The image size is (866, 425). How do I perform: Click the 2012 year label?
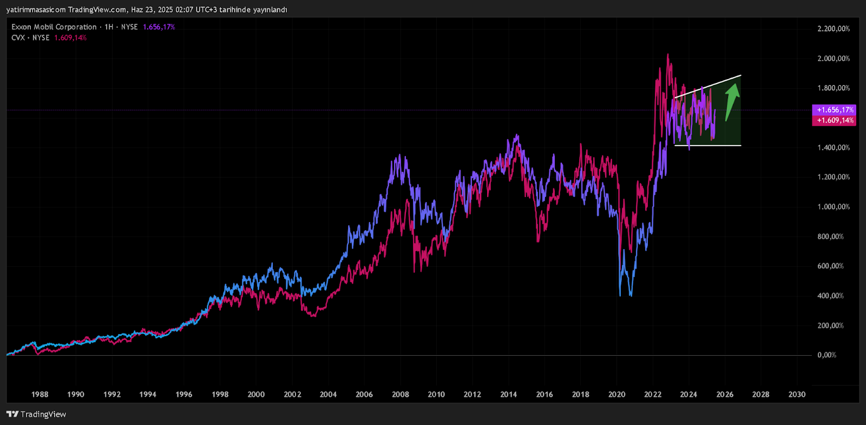473,394
